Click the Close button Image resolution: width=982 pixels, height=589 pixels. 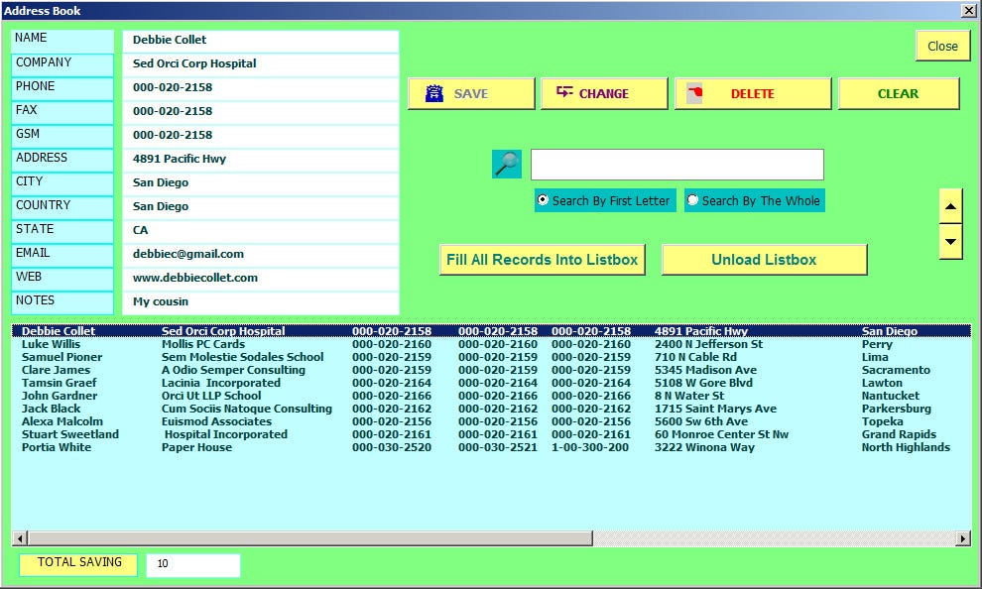941,45
